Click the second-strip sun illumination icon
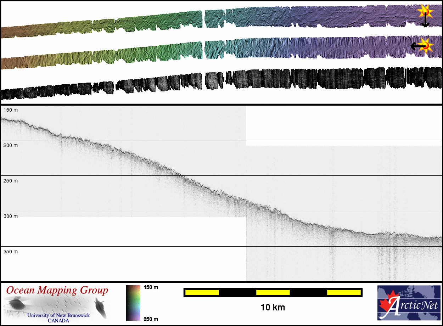The height and width of the screenshot is (326, 443). click(x=427, y=45)
